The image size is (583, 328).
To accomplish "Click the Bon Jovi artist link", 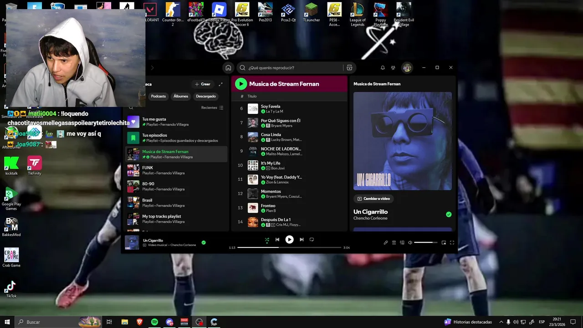I will pyautogui.click(x=278, y=168).
